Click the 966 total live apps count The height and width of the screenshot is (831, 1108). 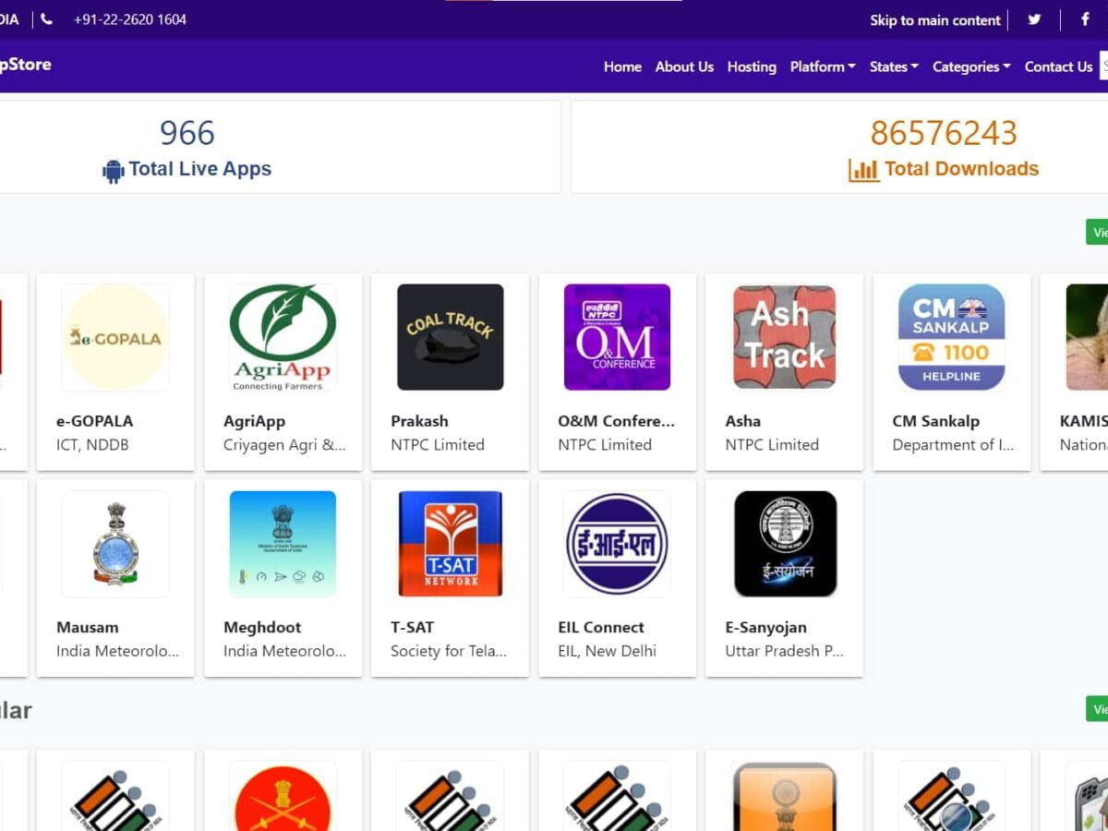tap(187, 133)
